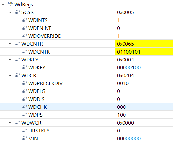
Task: Click the WDCR register icon
Action: tap(17, 75)
